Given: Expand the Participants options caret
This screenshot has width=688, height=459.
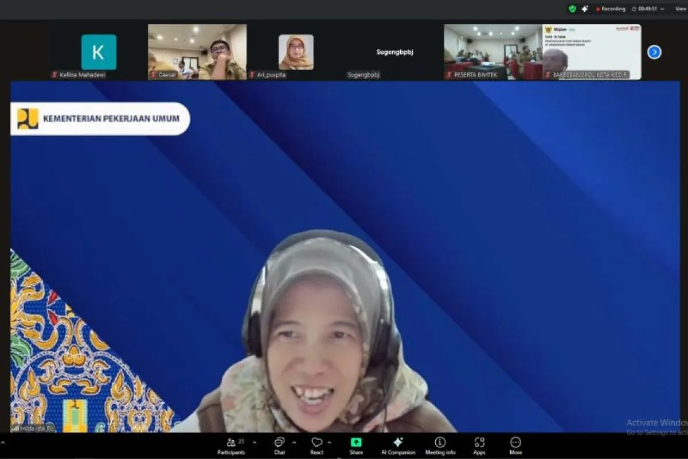Looking at the screenshot, I should [x=255, y=442].
